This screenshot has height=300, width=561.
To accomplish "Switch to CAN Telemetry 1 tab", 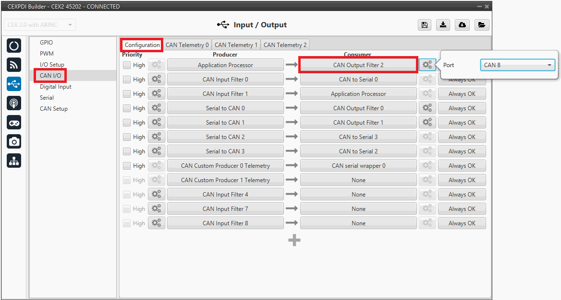I will [236, 45].
